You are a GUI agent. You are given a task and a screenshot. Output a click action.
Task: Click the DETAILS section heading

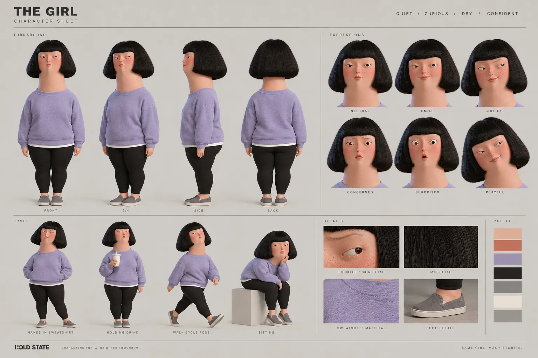point(333,221)
